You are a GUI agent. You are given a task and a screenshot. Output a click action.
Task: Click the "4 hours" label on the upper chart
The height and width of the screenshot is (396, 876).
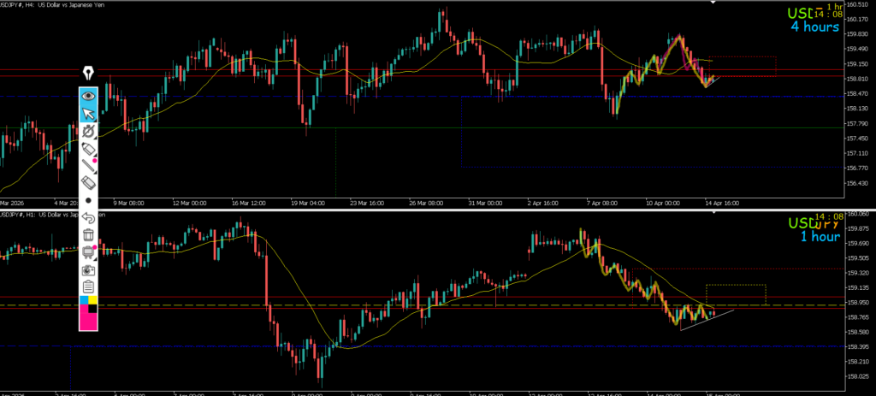814,27
